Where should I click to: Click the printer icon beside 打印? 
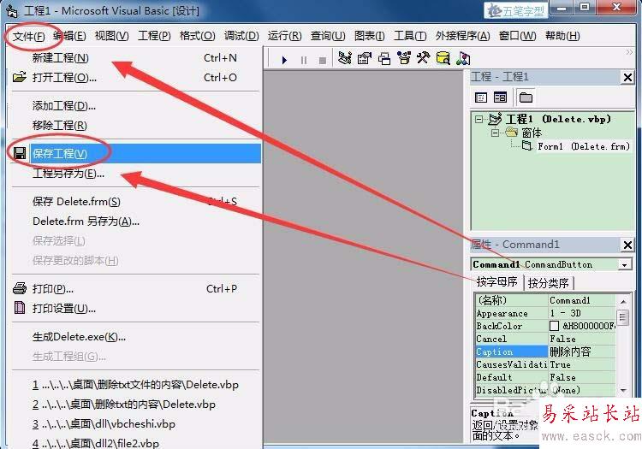(20, 288)
